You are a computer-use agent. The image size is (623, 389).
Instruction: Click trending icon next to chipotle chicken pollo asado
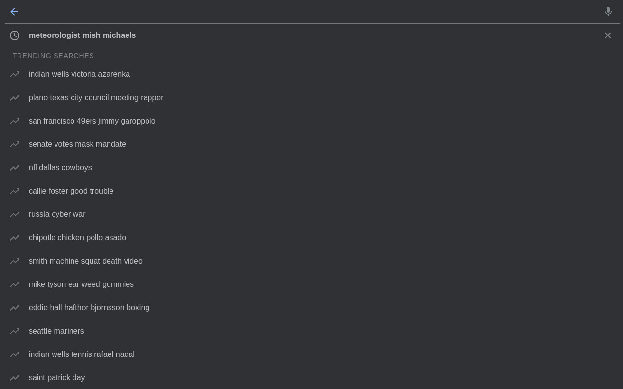tap(15, 238)
